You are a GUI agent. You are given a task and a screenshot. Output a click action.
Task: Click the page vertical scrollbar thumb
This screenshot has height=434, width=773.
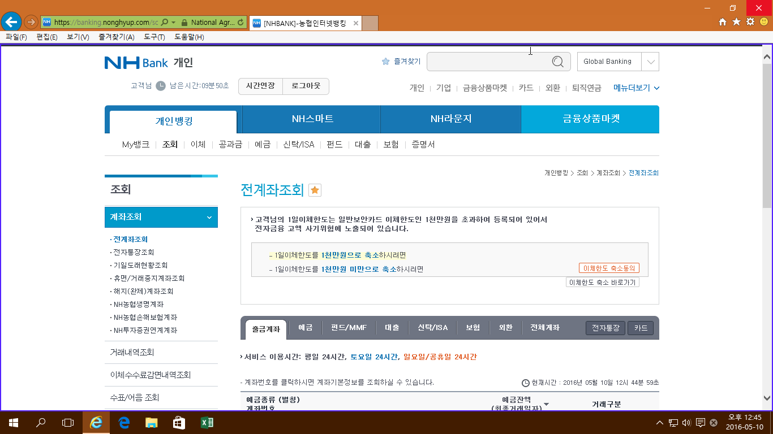click(x=767, y=136)
